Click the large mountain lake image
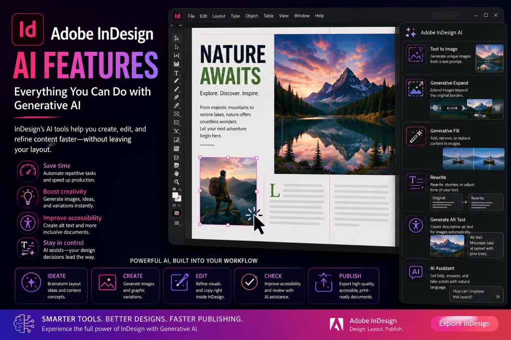The width and height of the screenshot is (511, 340). [x=335, y=104]
